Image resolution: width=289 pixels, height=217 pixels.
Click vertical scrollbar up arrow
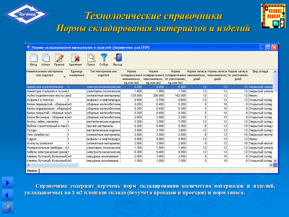coord(275,72)
